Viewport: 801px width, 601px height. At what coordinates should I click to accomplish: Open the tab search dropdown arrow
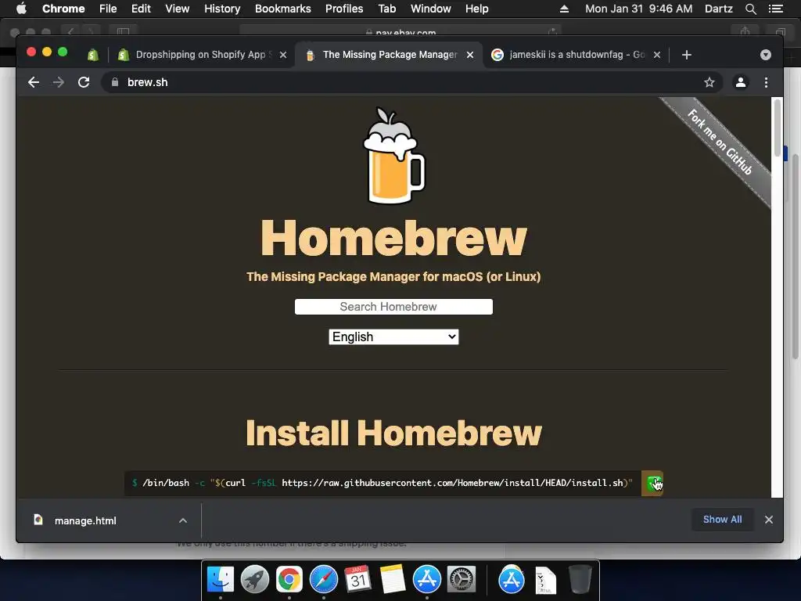click(x=765, y=55)
